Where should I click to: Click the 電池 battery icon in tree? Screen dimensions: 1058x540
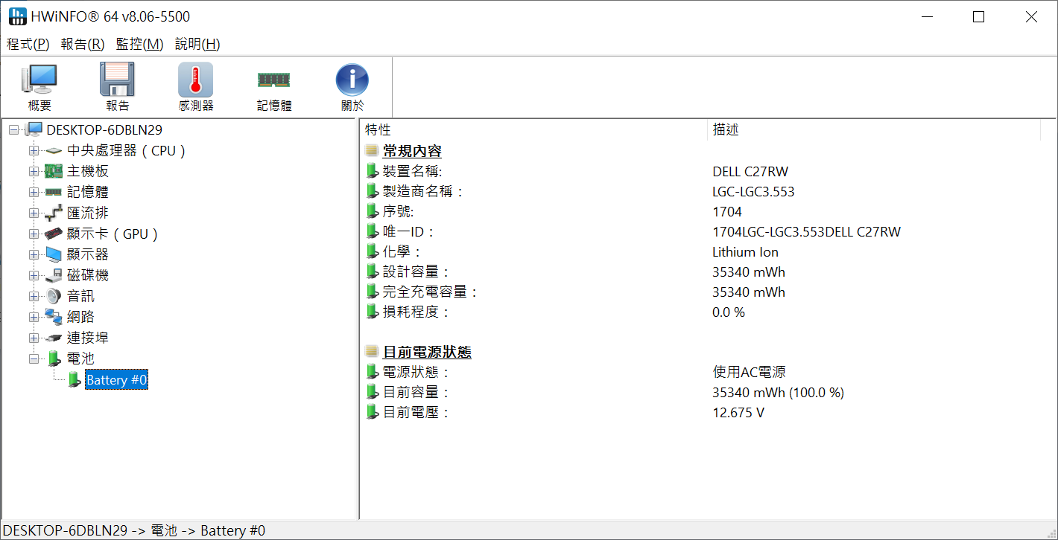[54, 359]
